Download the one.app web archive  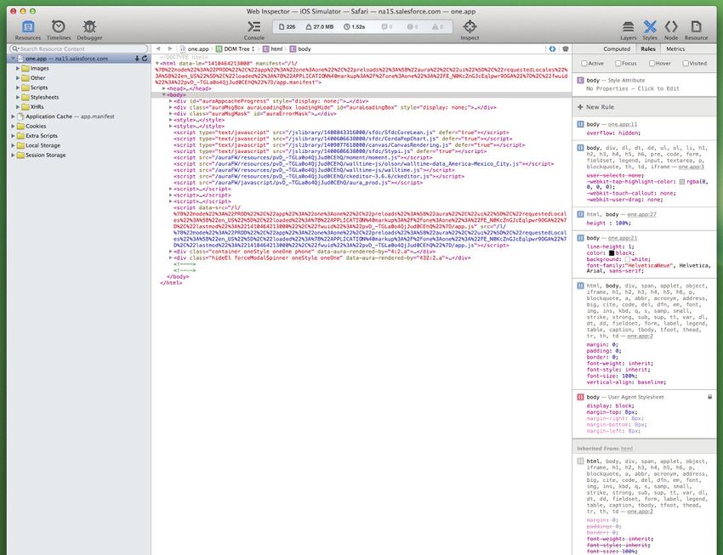point(137,59)
